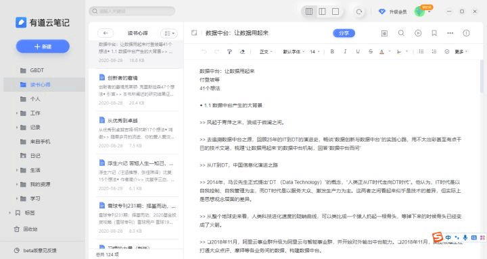487x259 pixels.
Task: Click the note-type icon before note title
Action: 194,33
